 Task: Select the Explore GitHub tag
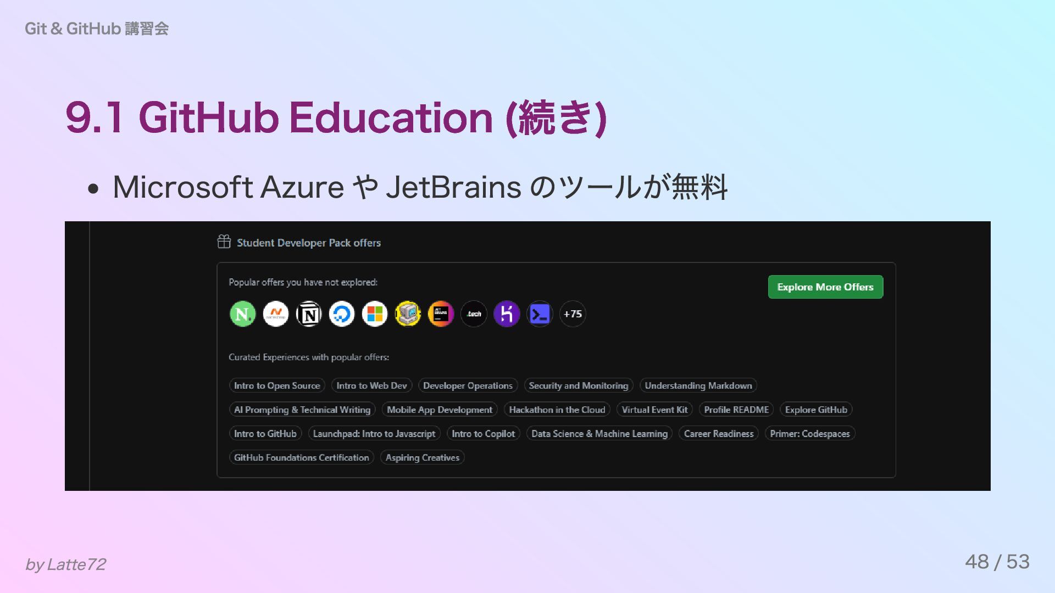pyautogui.click(x=816, y=410)
